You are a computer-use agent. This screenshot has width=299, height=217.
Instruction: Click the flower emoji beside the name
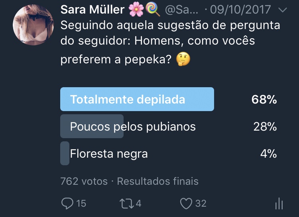click(136, 10)
